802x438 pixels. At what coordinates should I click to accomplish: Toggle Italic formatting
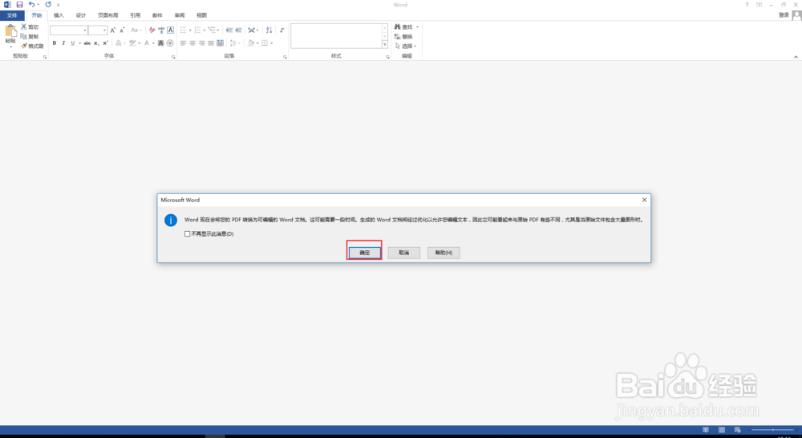tap(63, 43)
